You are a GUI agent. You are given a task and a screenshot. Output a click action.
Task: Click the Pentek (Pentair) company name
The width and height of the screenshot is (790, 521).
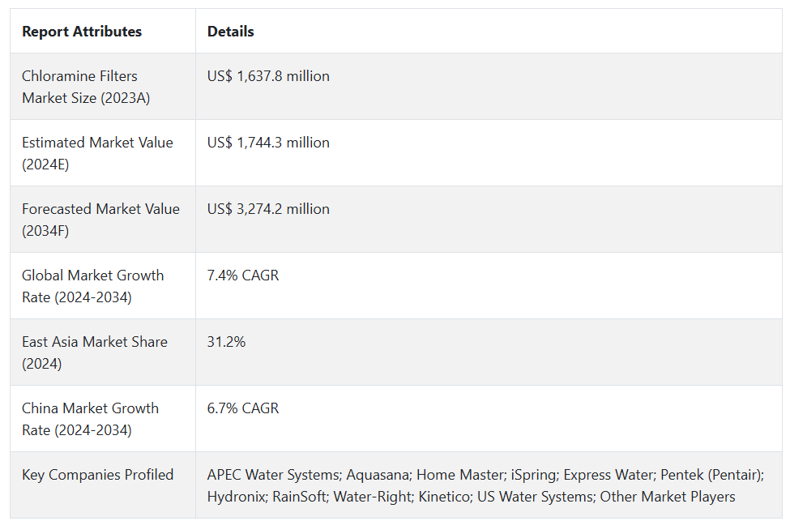pyautogui.click(x=712, y=475)
